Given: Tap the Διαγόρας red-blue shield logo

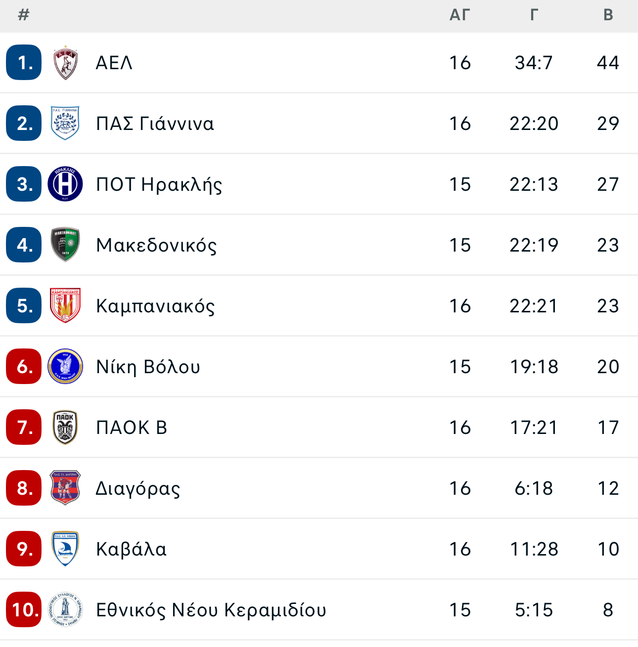Looking at the screenshot, I should 65,488.
